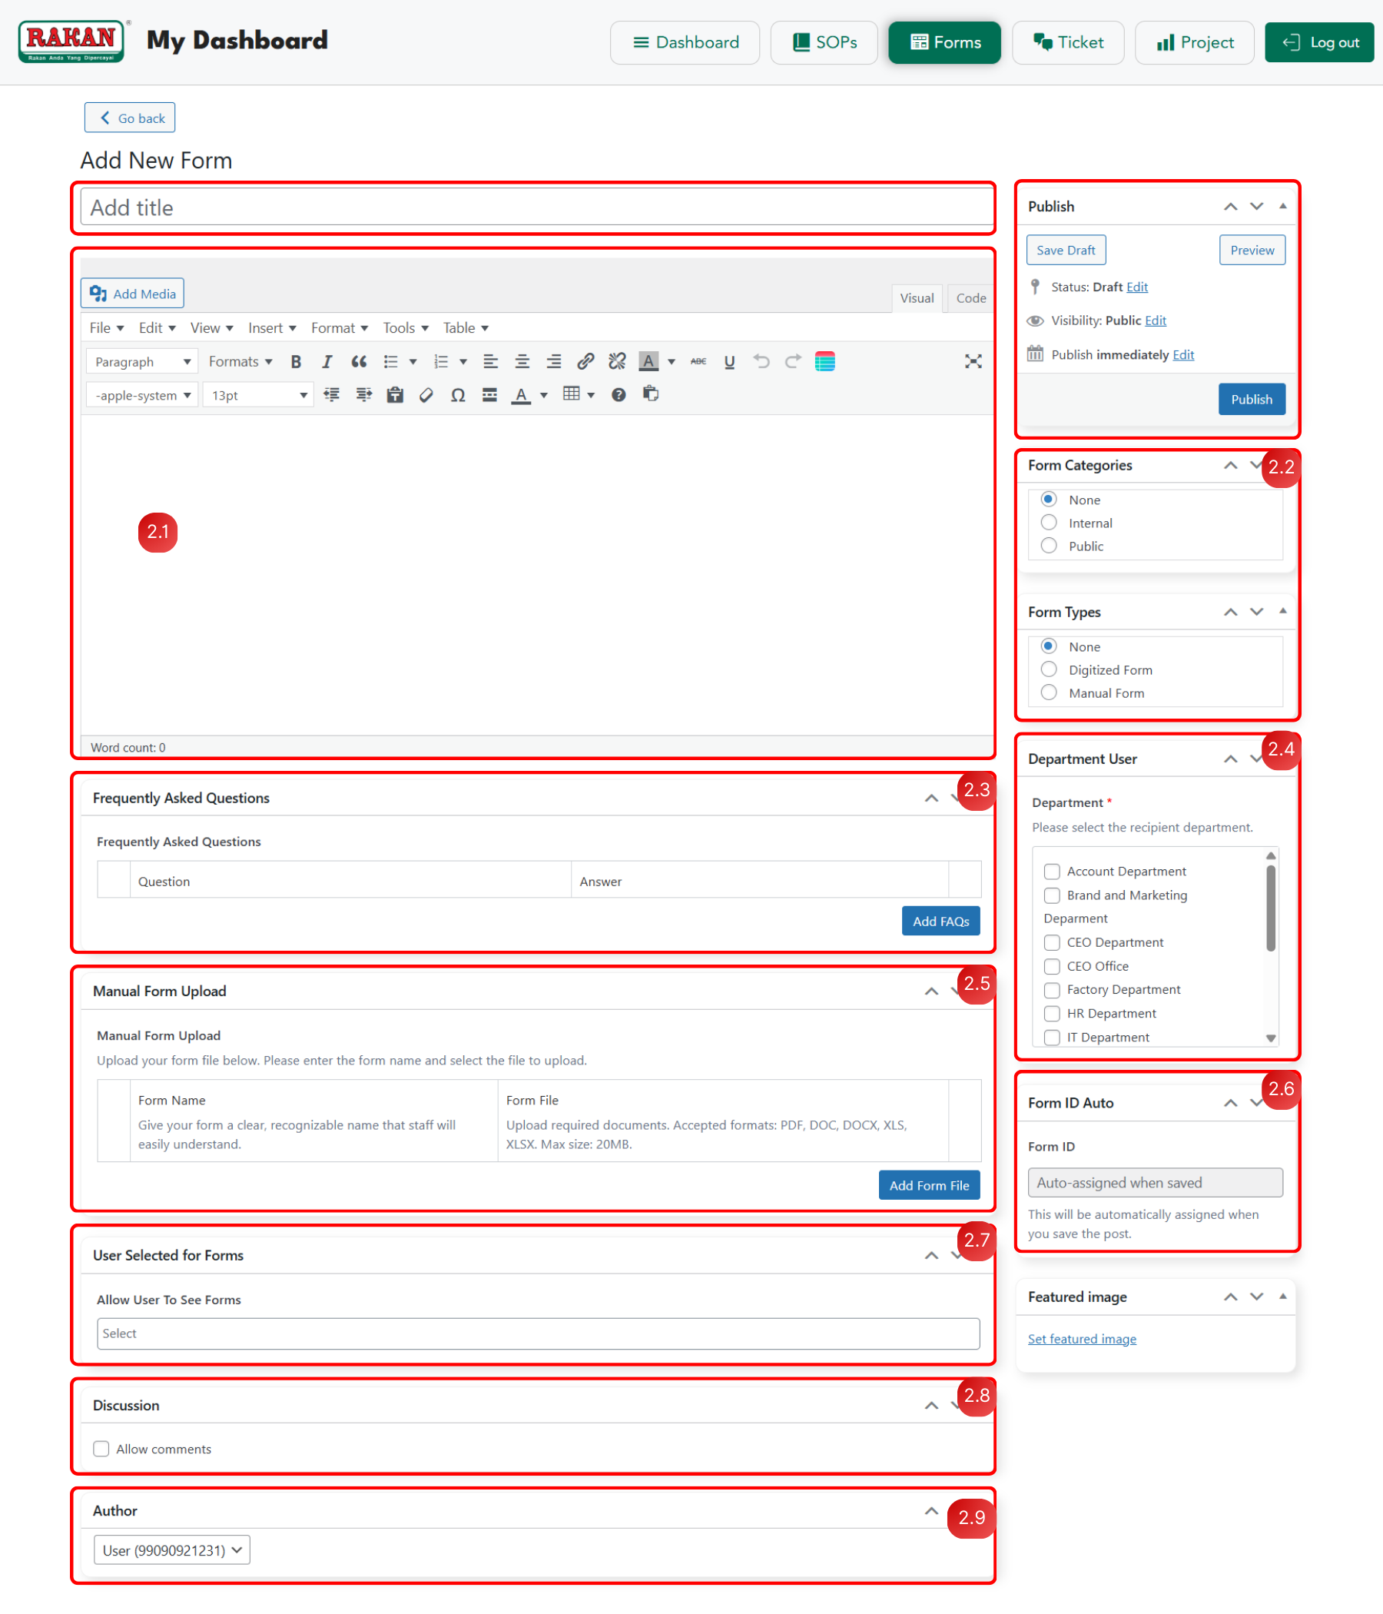Open the Paragraph style dropdown
The height and width of the screenshot is (1614, 1383).
pyautogui.click(x=141, y=361)
